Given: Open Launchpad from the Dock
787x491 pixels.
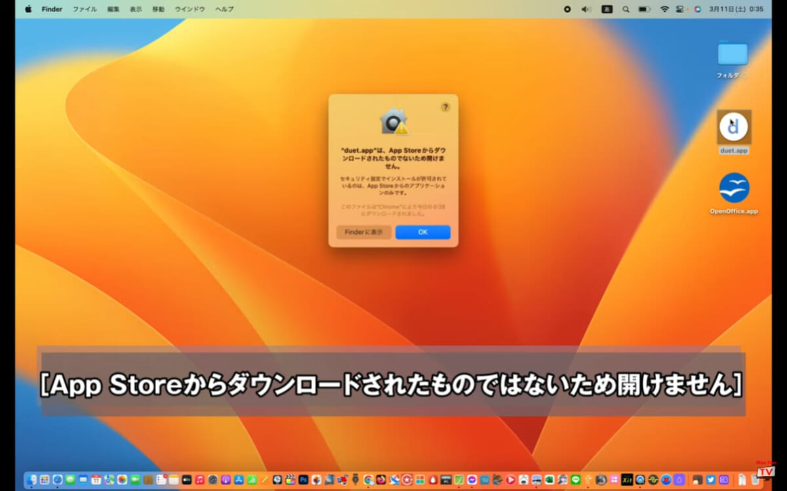Looking at the screenshot, I should coord(45,480).
